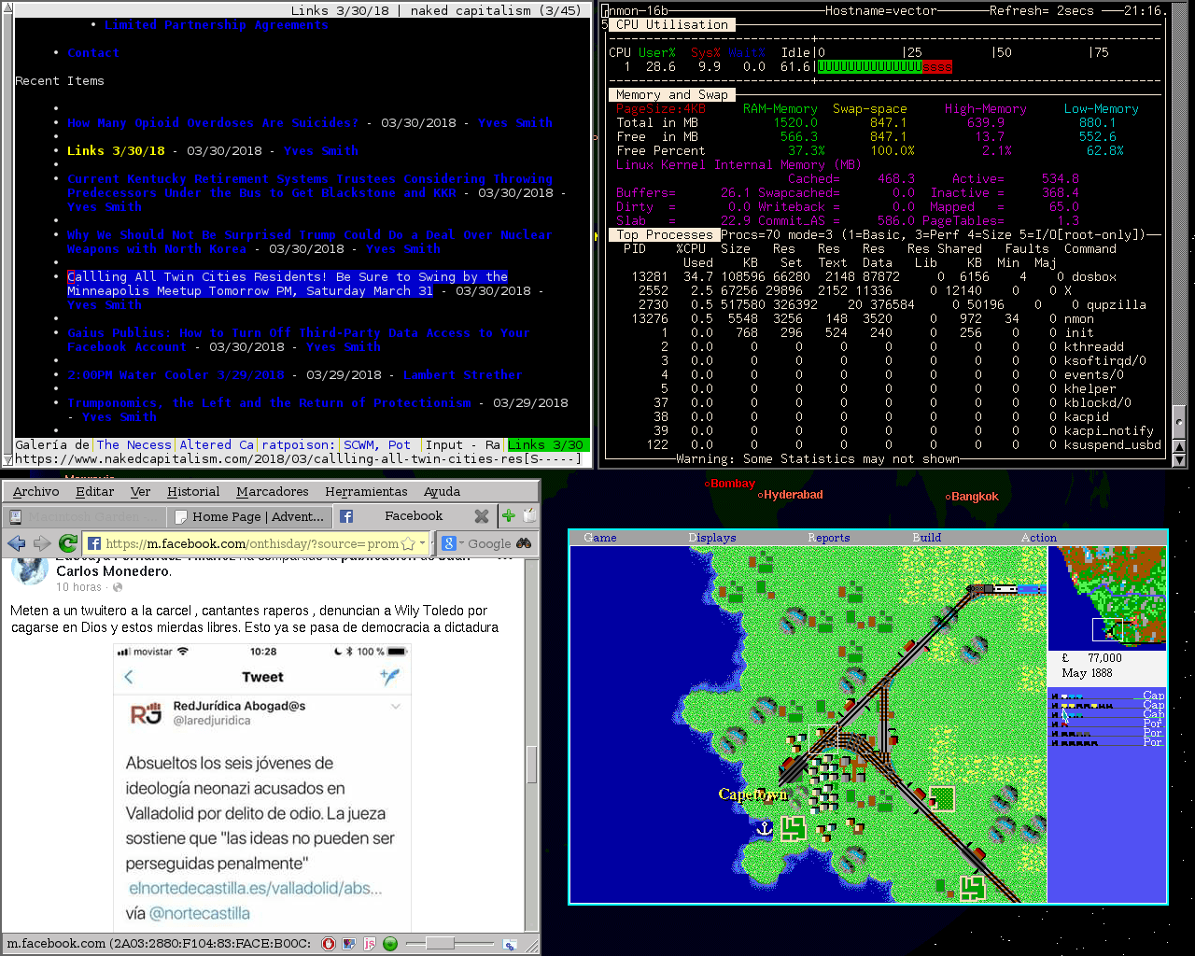
Task: Open the AdBlock icon in the browser status bar
Action: (x=329, y=944)
